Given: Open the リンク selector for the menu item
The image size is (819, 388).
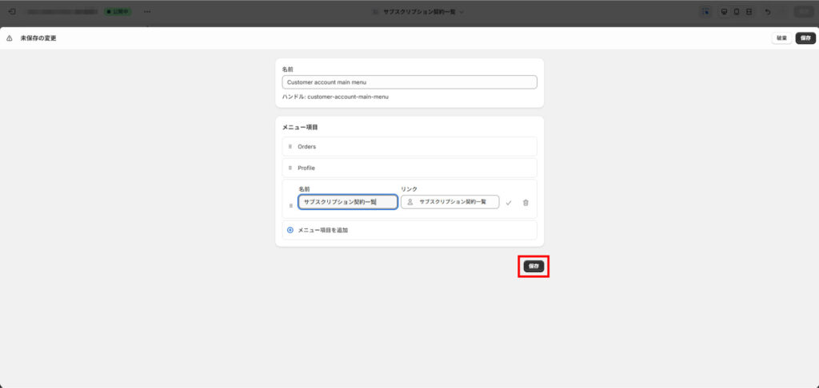Looking at the screenshot, I should pos(449,203).
